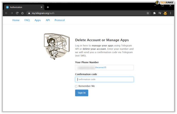The height and width of the screenshot is (114, 177).
Task: Open the Protocol nav link
Action: point(60,20)
